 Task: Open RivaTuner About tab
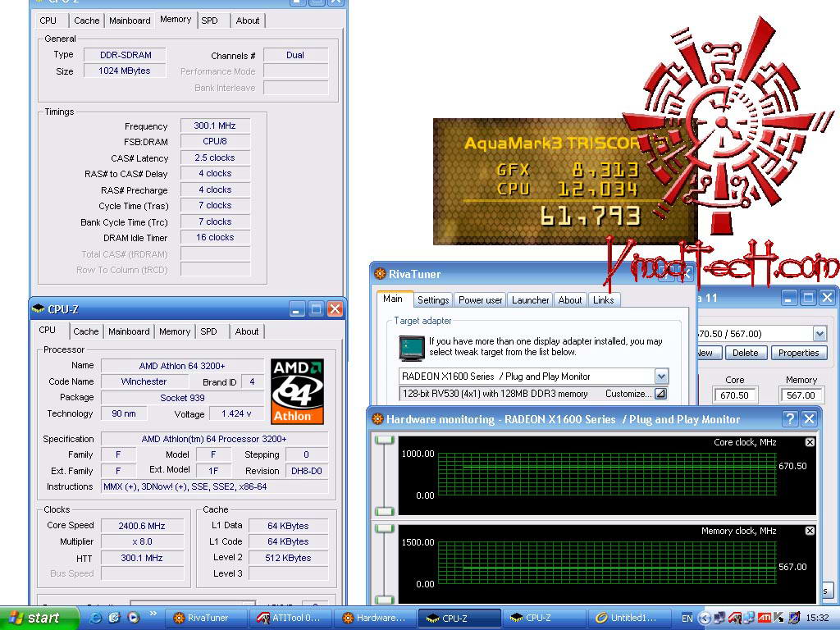pos(570,300)
